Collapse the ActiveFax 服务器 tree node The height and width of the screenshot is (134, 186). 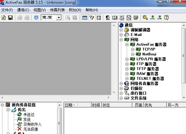pos(127,44)
